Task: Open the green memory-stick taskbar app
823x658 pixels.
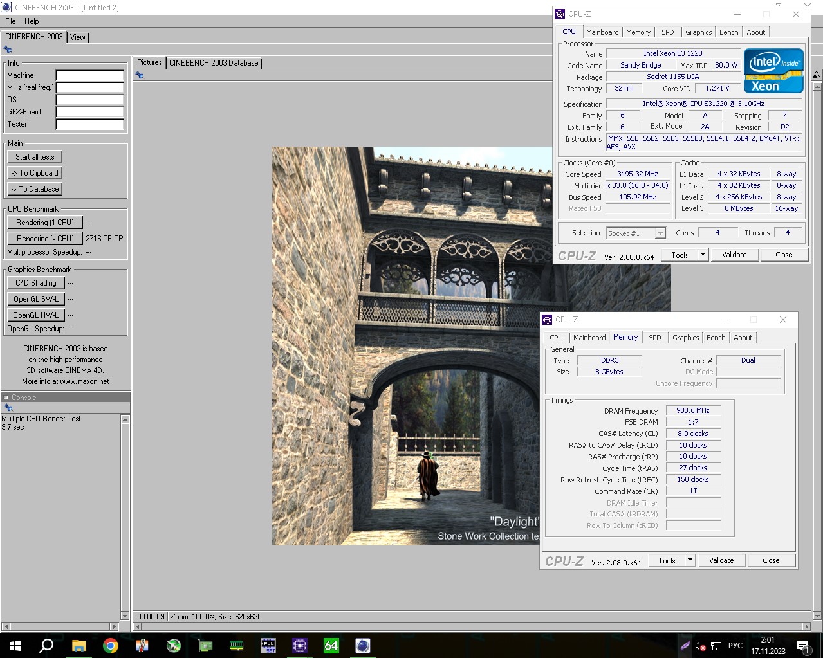Action: [x=237, y=645]
